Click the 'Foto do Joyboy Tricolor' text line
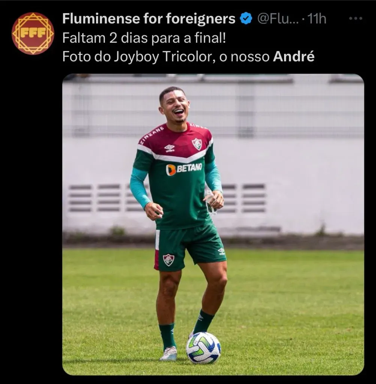 [188, 57]
